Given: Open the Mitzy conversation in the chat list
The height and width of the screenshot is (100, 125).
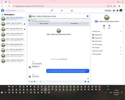Looking at the screenshot, I should [13, 19].
